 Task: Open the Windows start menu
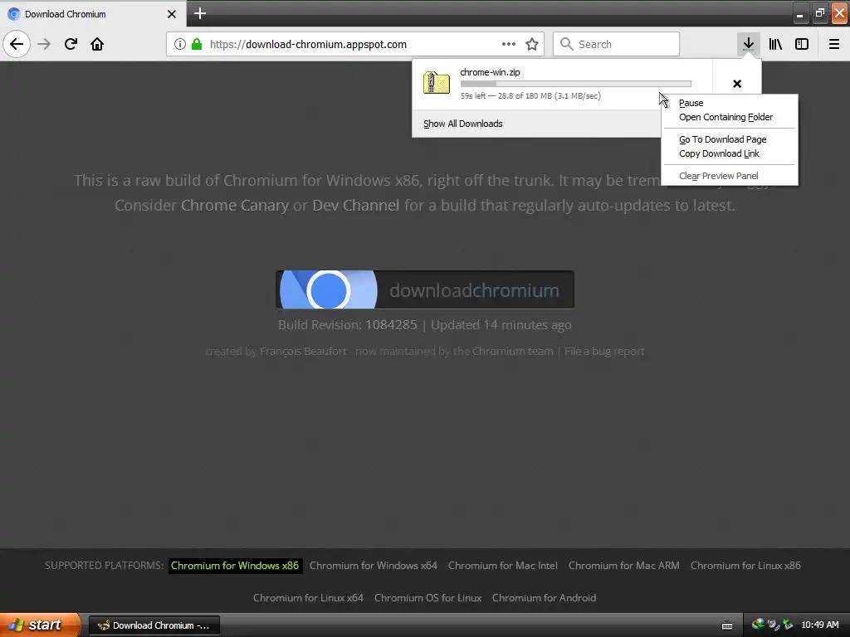[x=39, y=625]
